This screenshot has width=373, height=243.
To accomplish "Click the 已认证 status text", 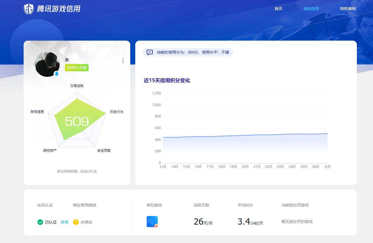I will [51, 222].
